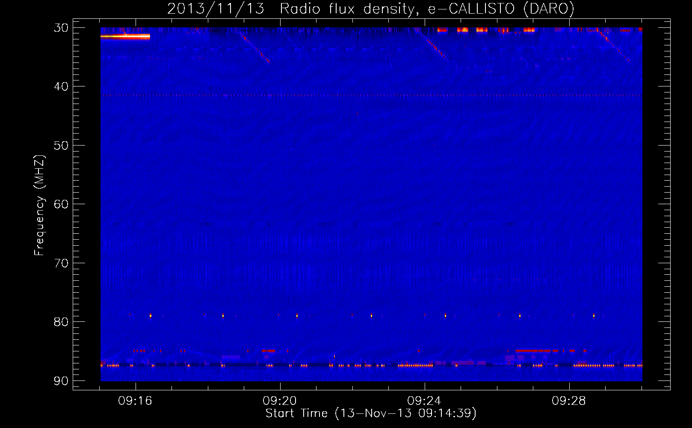Click the "30" frequency tick label
This screenshot has width=692, height=428.
point(61,28)
